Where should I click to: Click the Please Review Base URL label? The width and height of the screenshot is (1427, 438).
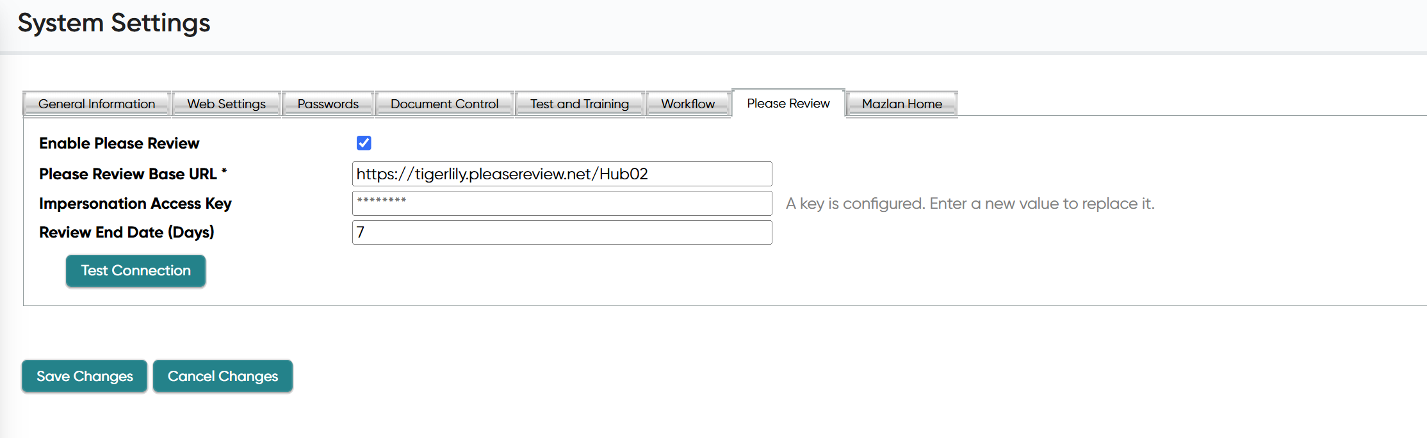point(133,174)
